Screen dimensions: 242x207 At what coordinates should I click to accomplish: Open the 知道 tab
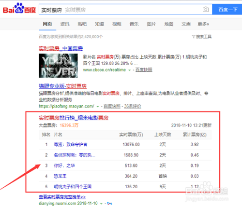tap(99, 24)
